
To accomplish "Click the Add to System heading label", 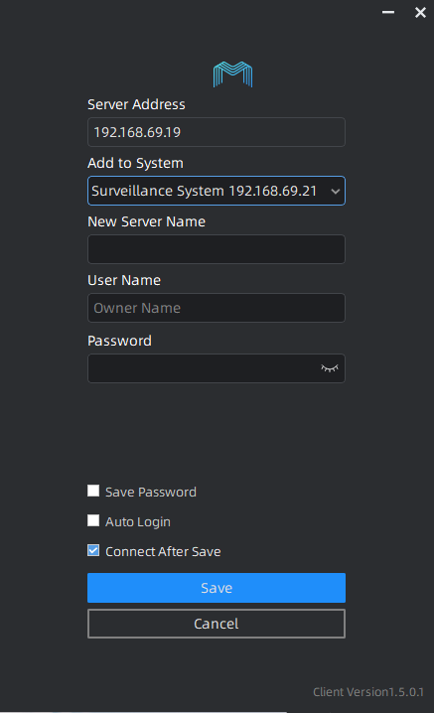I will 135,163.
